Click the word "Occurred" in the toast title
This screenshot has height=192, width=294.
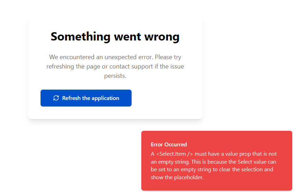tap(176, 145)
